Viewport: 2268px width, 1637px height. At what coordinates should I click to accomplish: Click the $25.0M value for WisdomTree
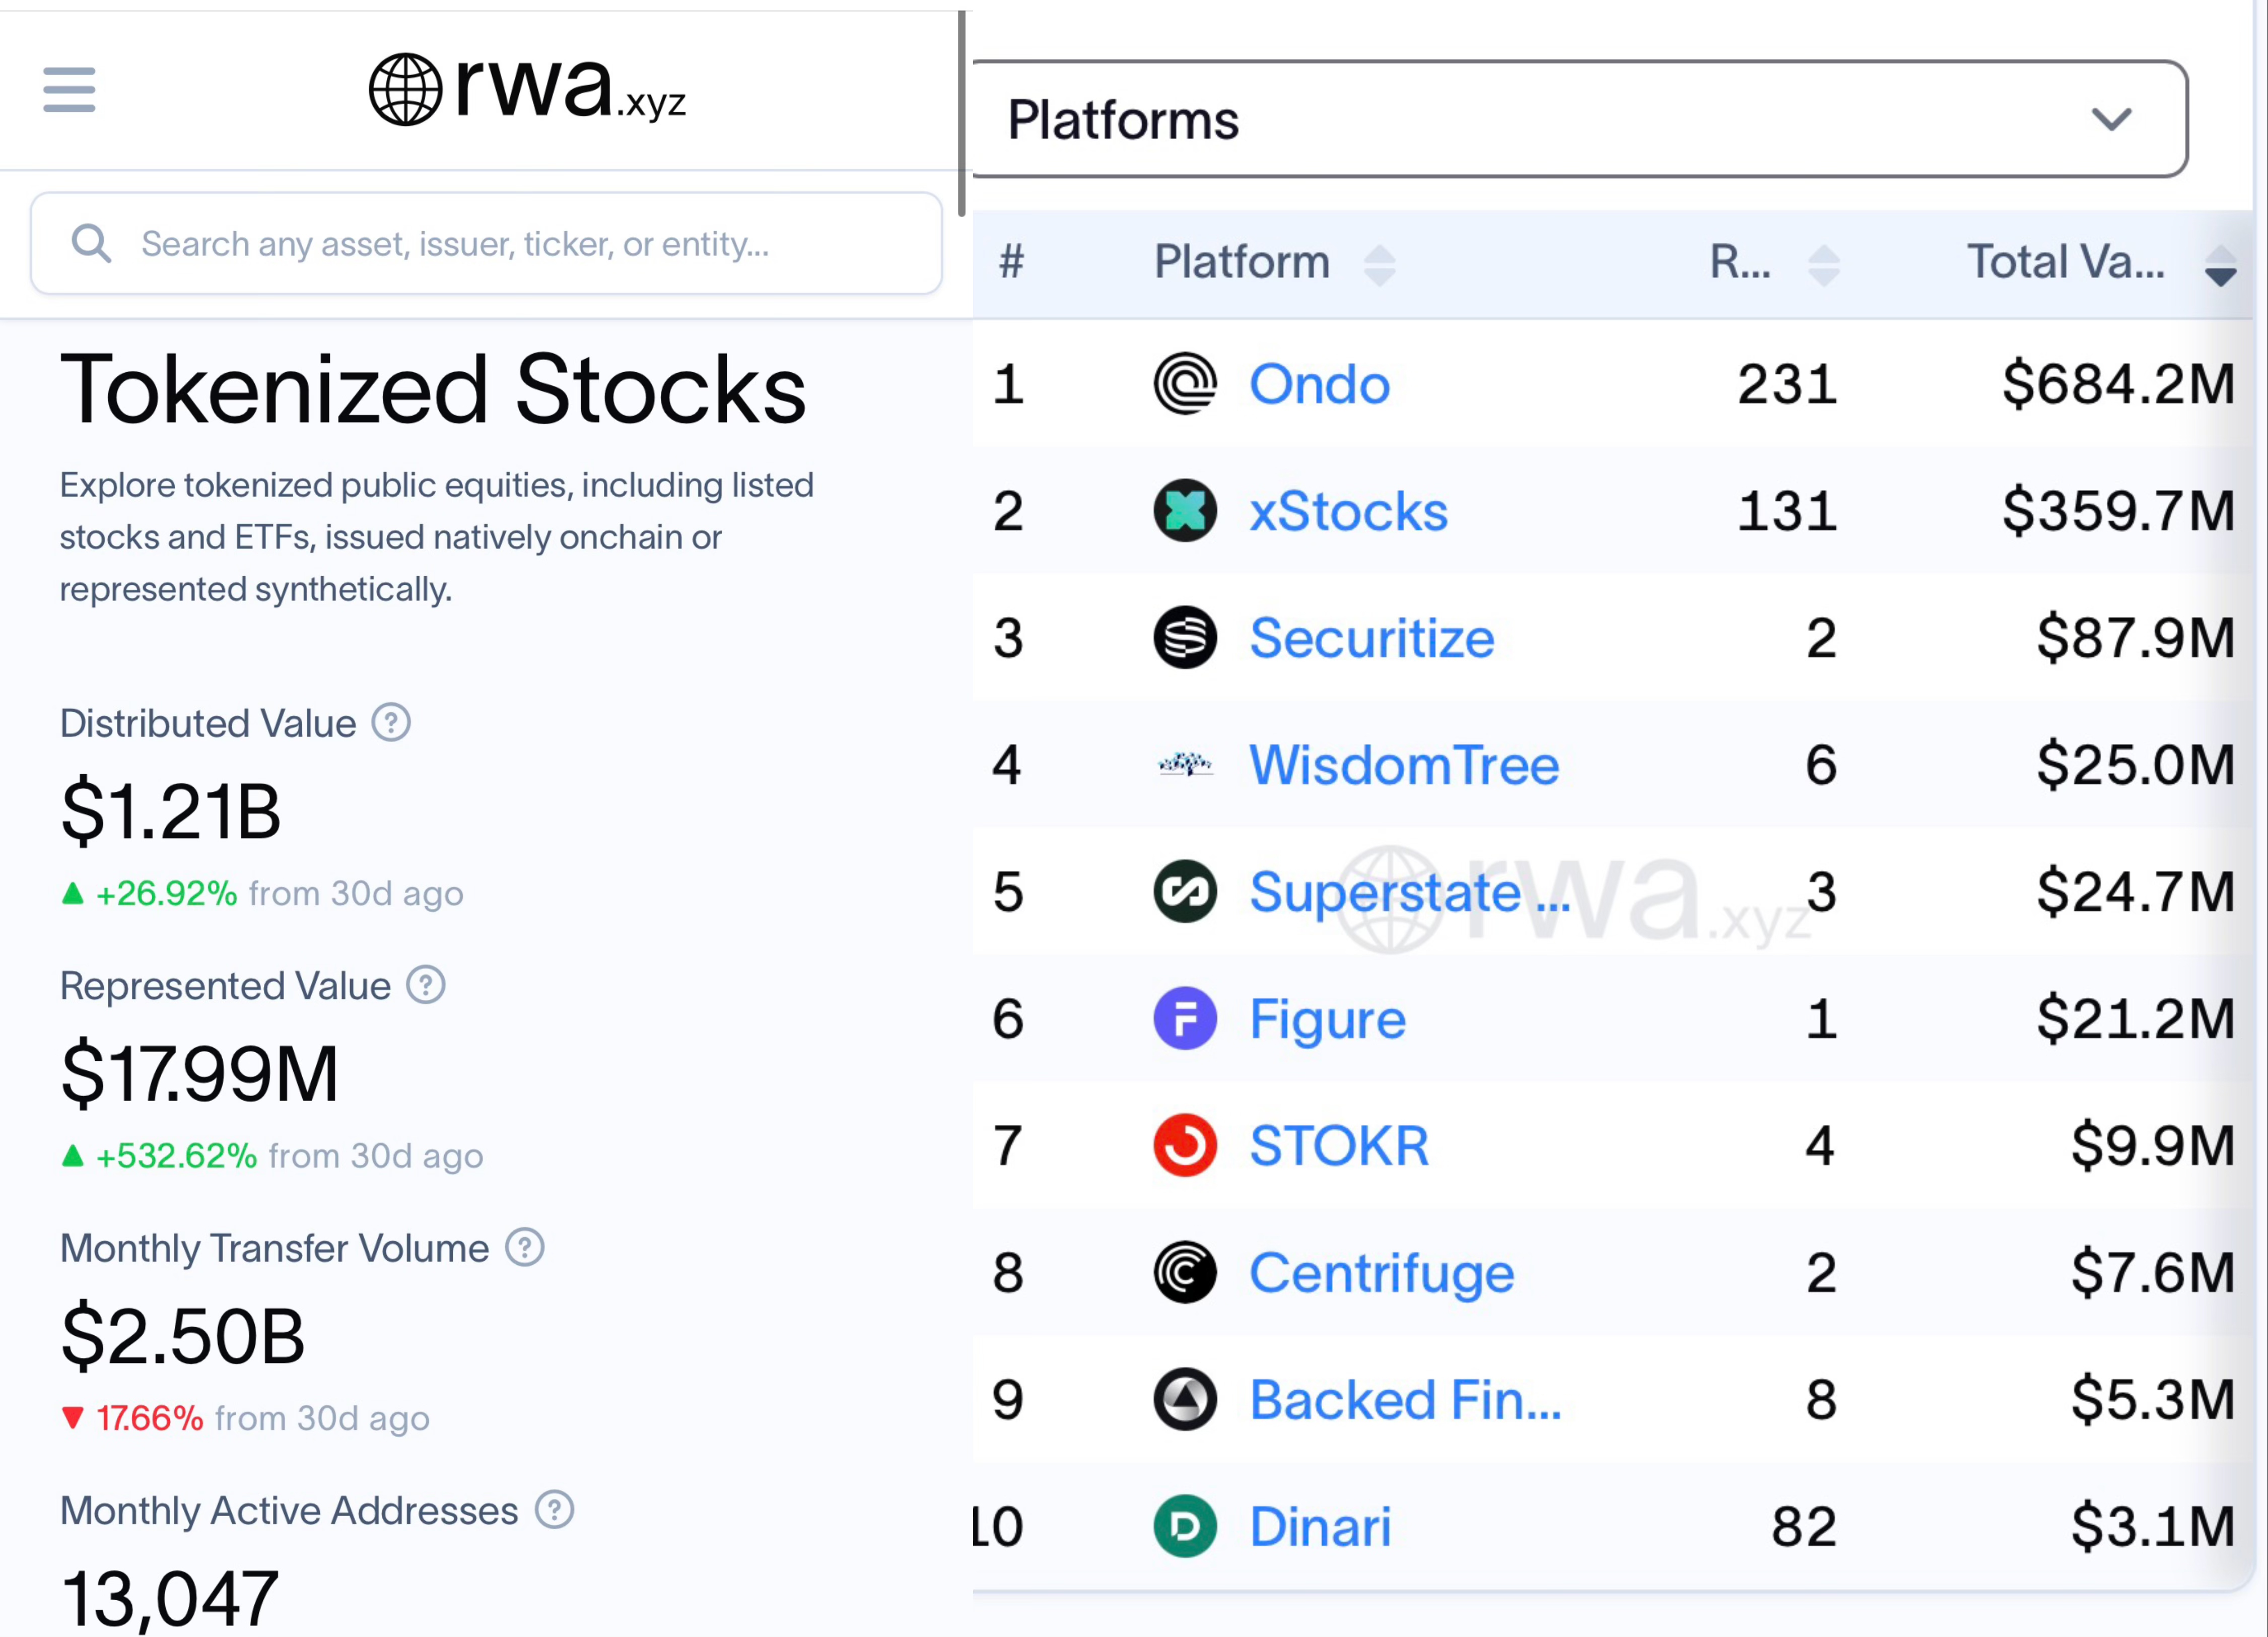(2135, 765)
